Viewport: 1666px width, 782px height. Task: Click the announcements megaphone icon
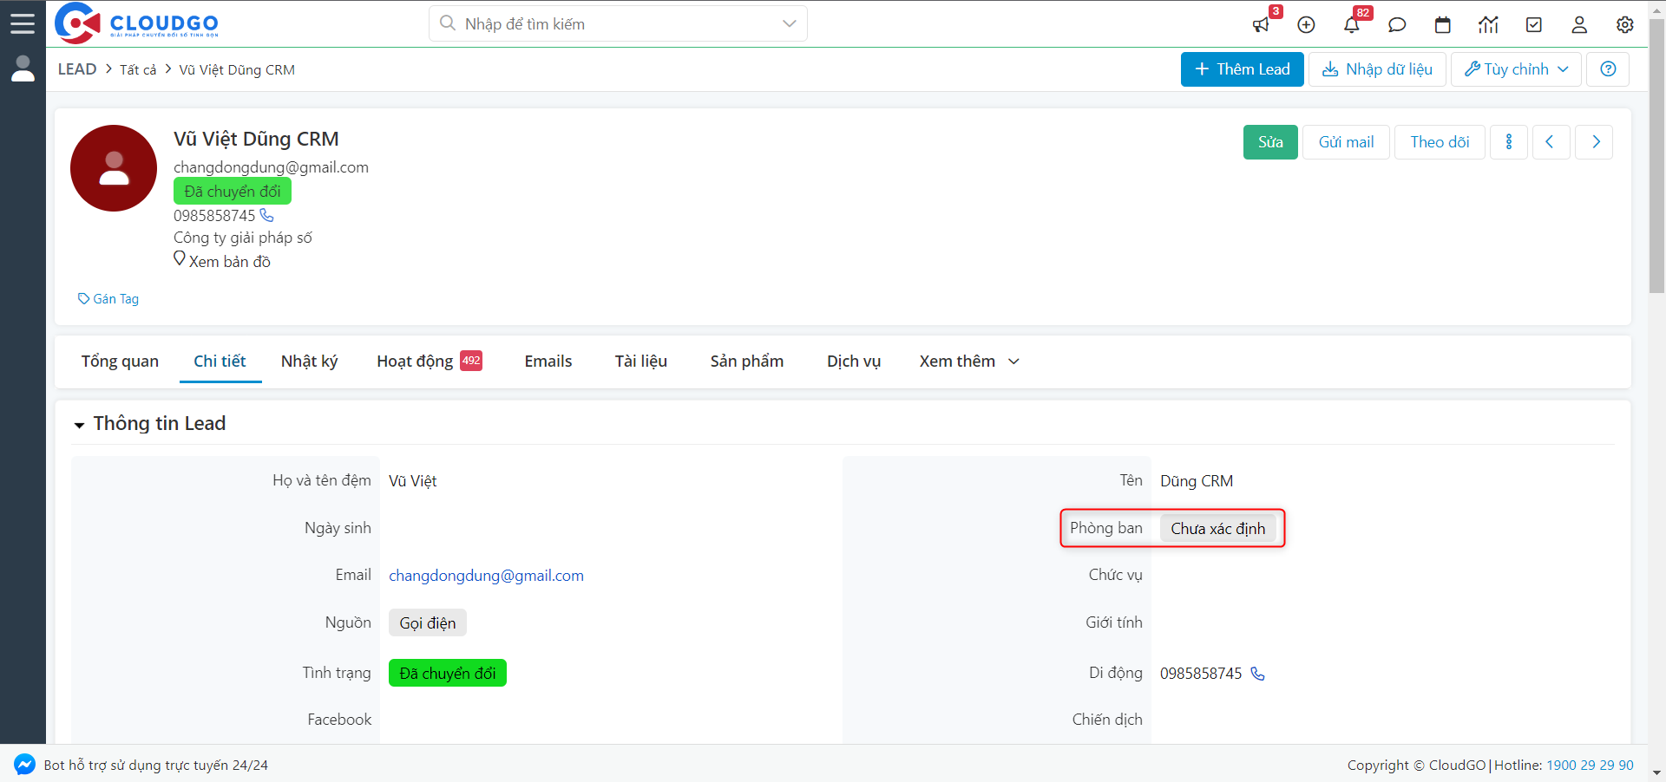[1261, 25]
